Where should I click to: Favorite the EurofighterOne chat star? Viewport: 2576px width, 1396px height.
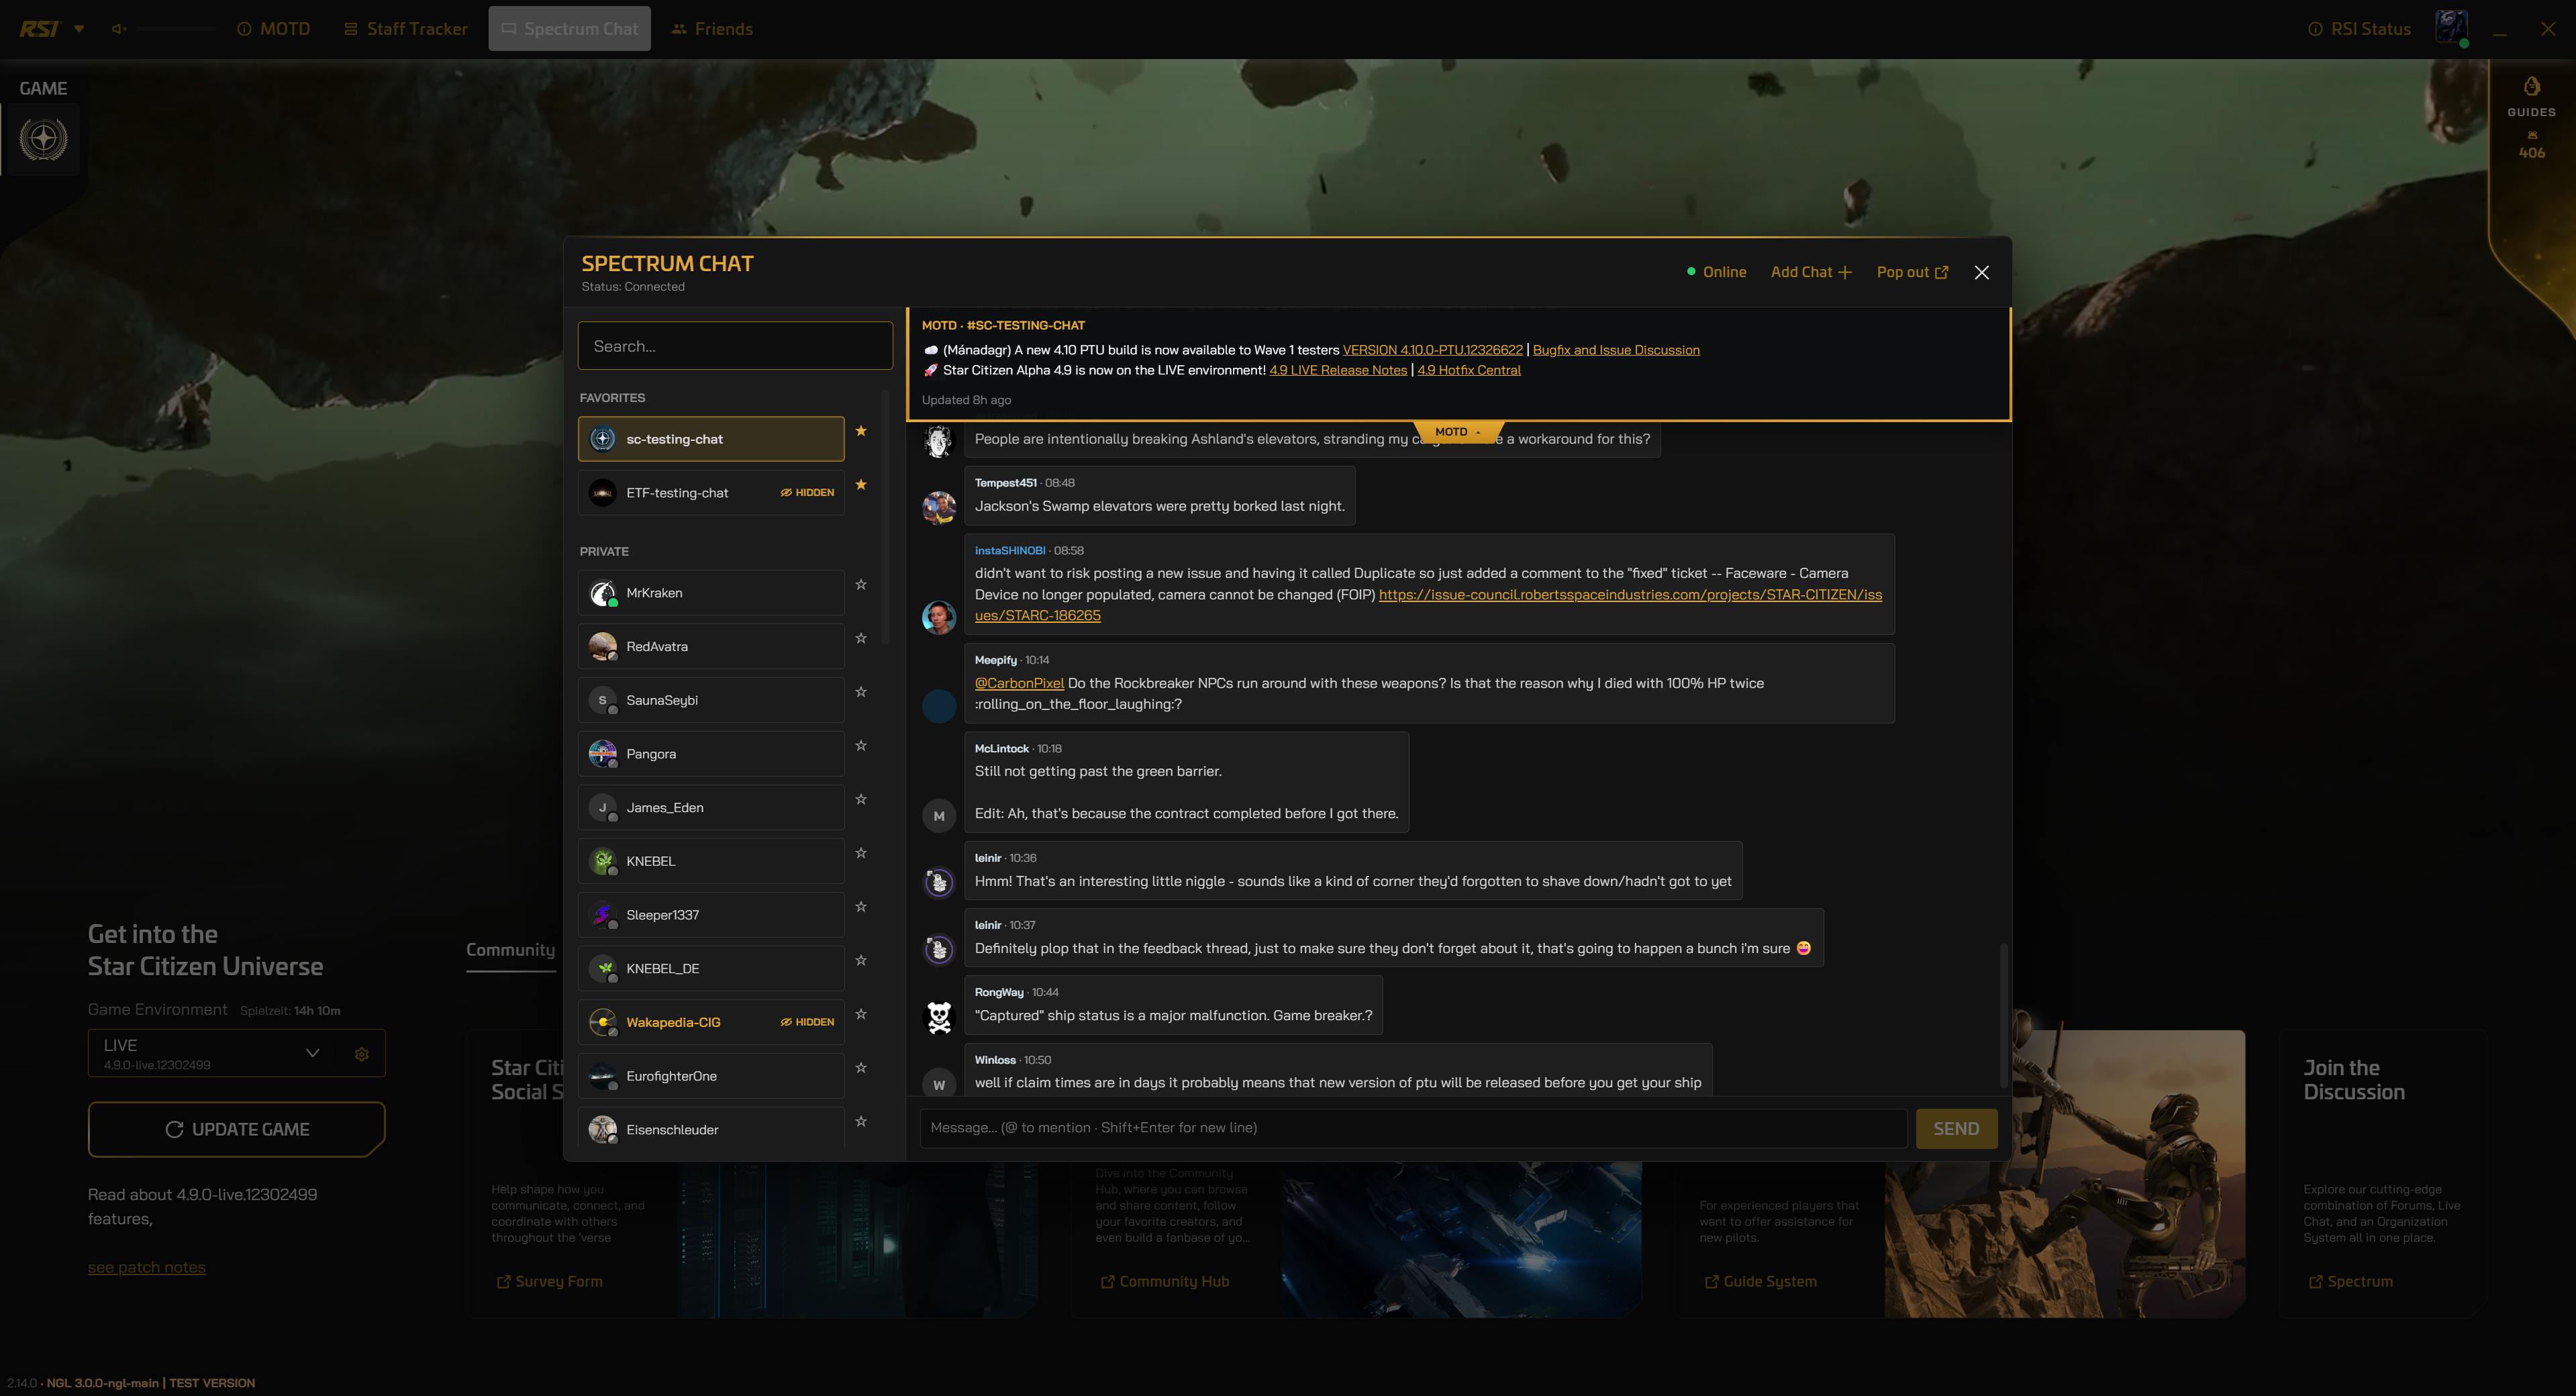[861, 1068]
